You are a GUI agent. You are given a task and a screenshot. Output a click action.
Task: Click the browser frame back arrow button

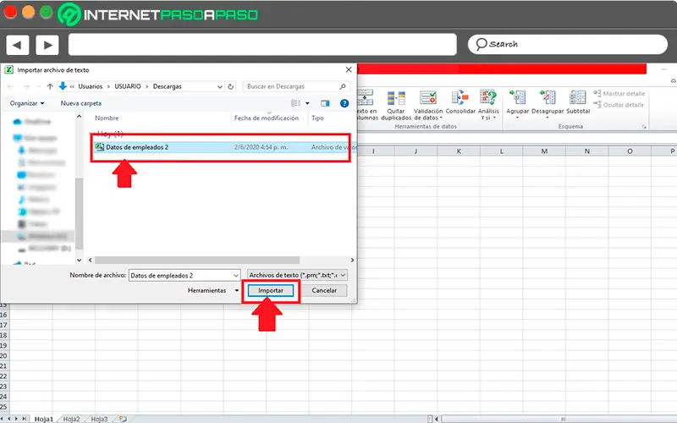coord(18,45)
